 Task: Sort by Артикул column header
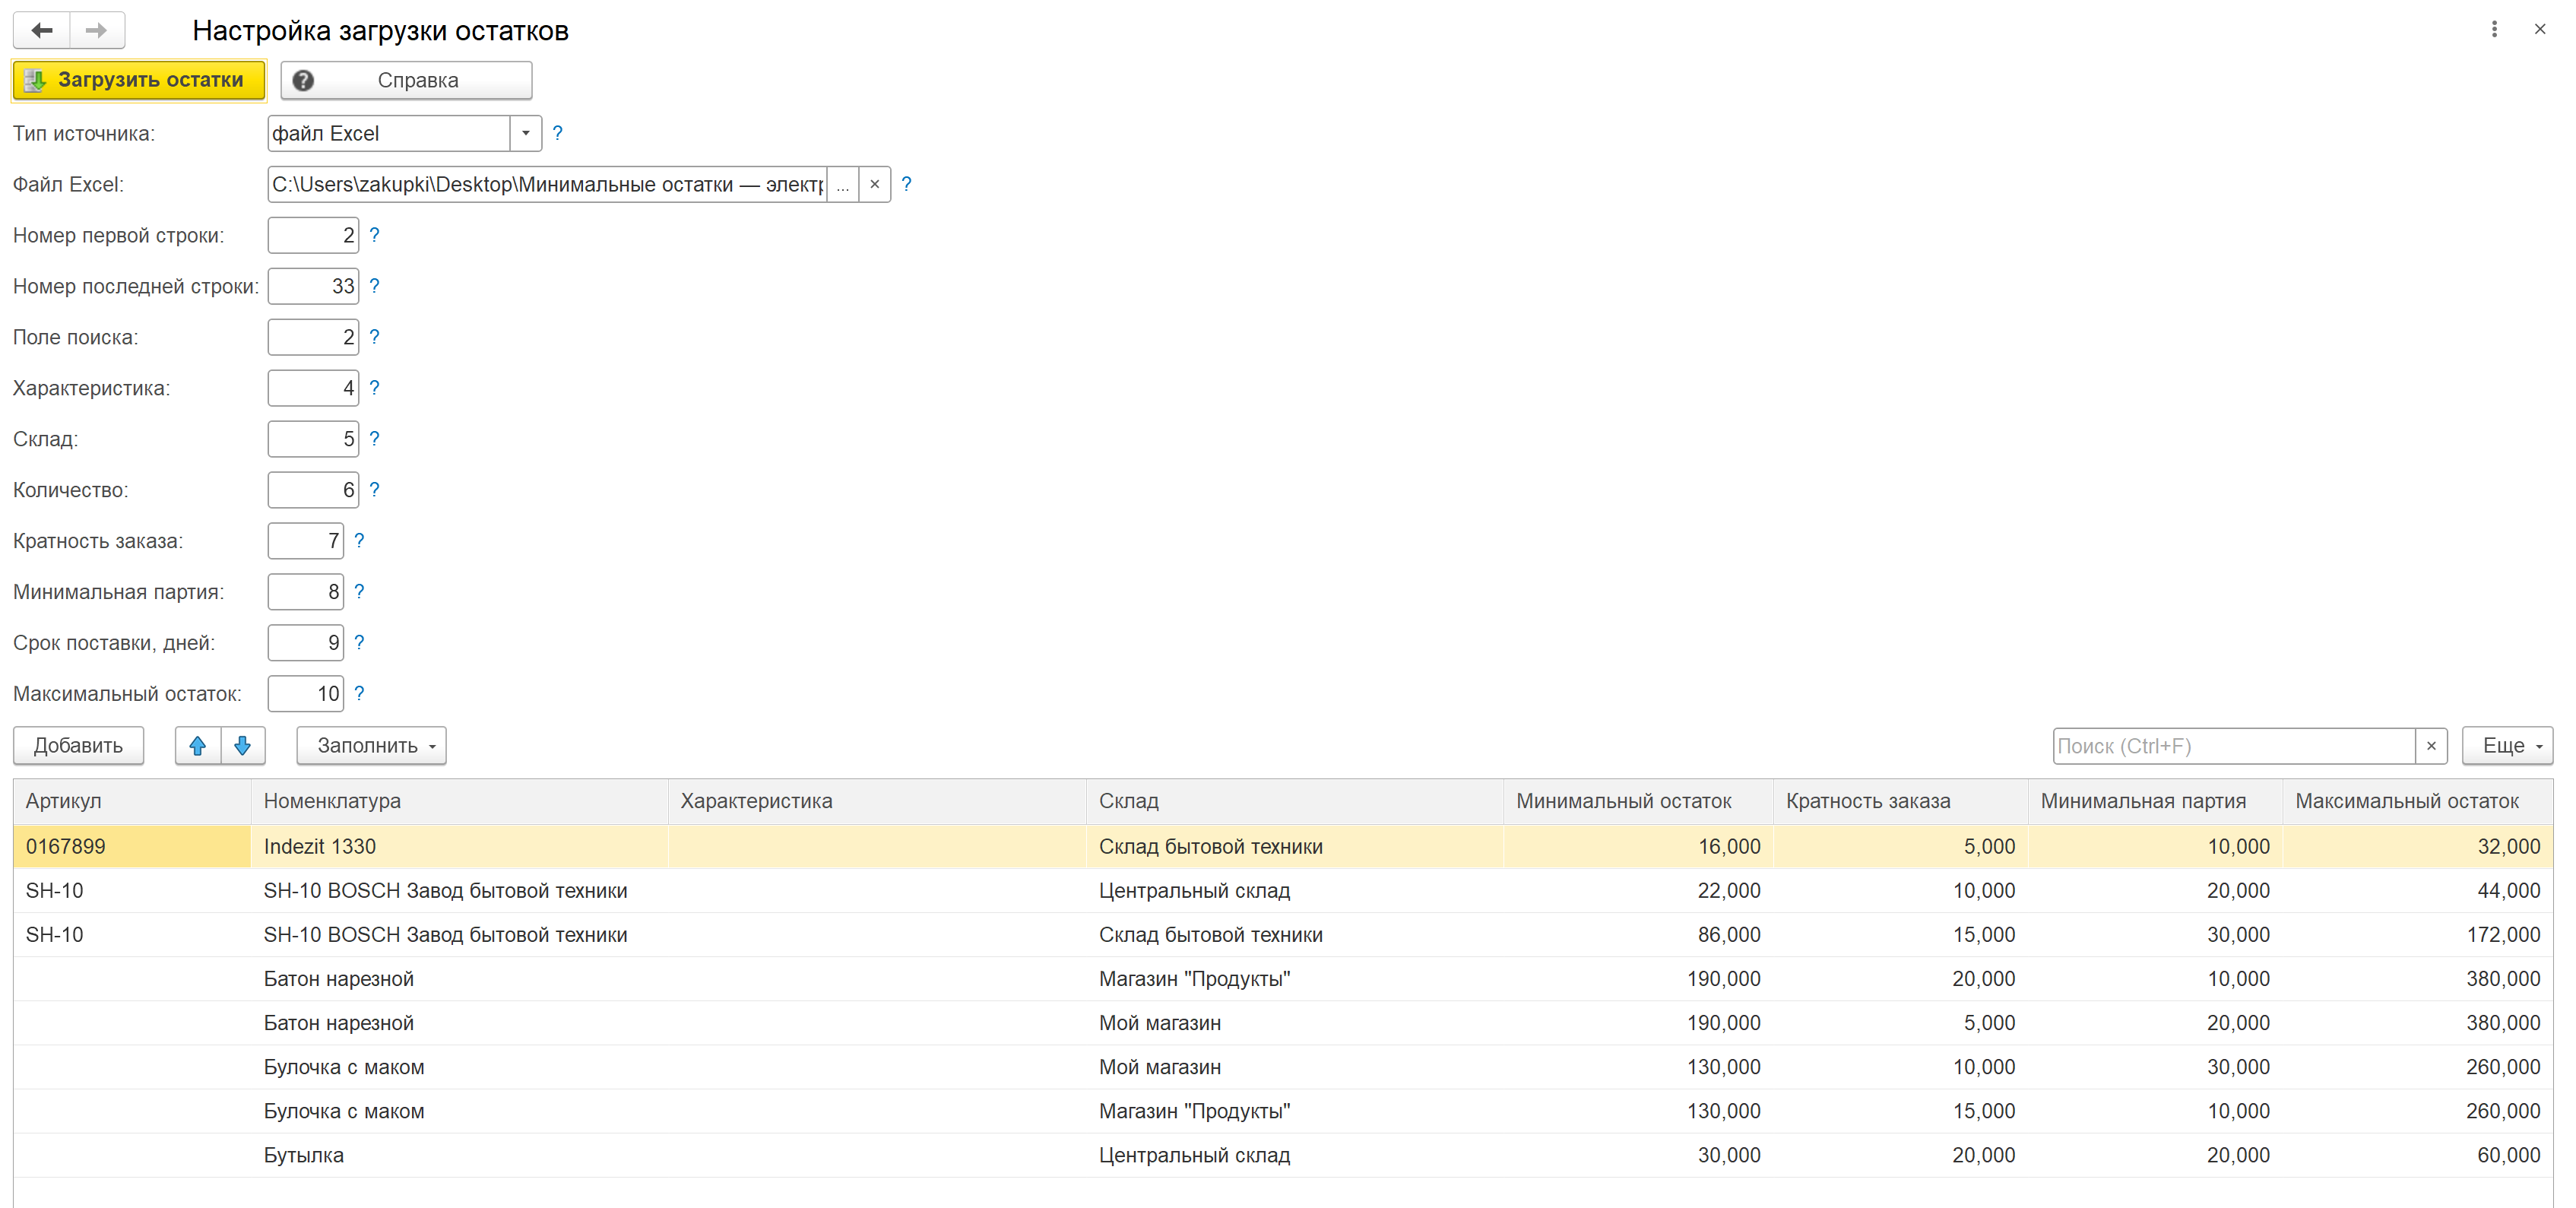pyautogui.click(x=132, y=801)
